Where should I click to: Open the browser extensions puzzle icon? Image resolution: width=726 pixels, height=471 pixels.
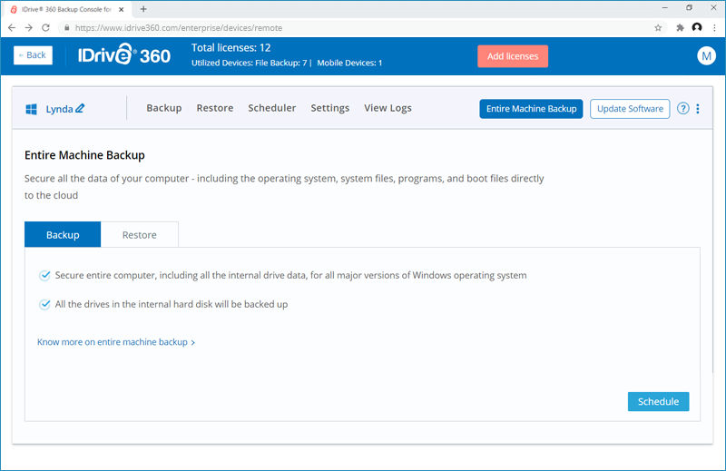pyautogui.click(x=680, y=28)
